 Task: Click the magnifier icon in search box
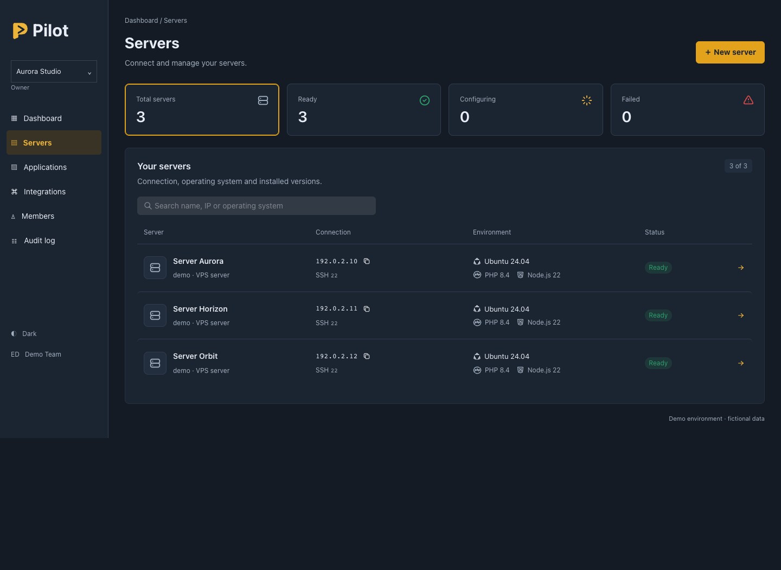(x=148, y=206)
